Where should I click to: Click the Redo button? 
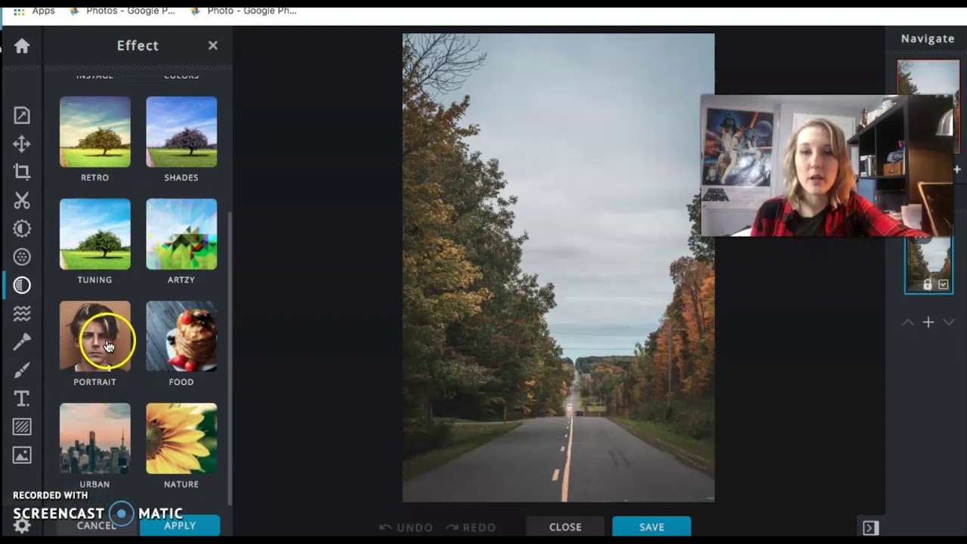(471, 527)
